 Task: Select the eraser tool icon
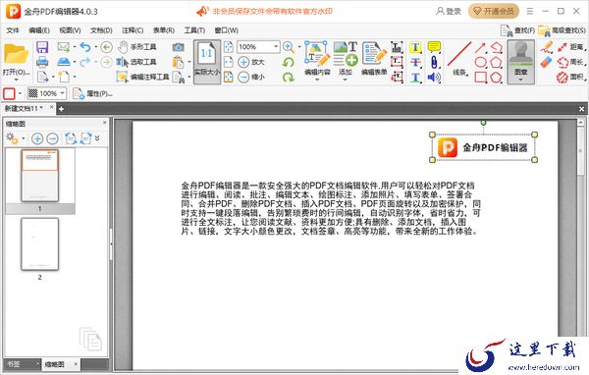point(547,62)
